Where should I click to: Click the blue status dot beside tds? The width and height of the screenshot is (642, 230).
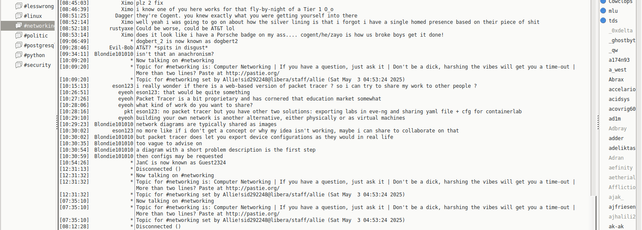tap(603, 20)
